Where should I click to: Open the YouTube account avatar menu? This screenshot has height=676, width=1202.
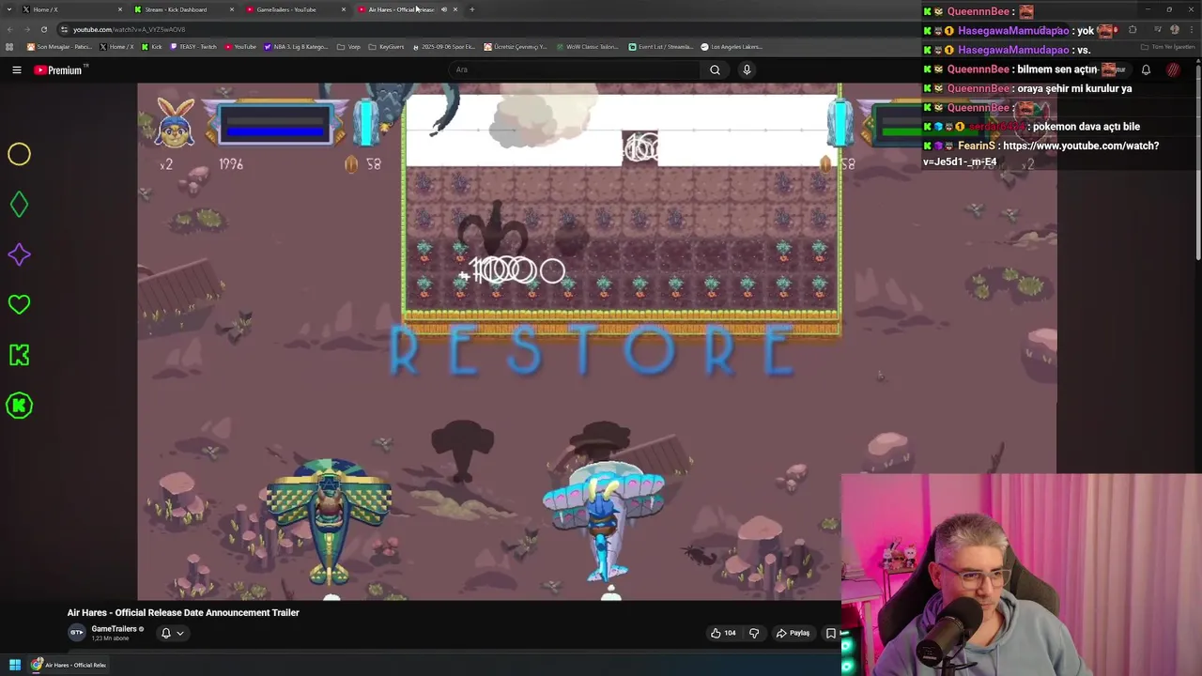(1173, 69)
